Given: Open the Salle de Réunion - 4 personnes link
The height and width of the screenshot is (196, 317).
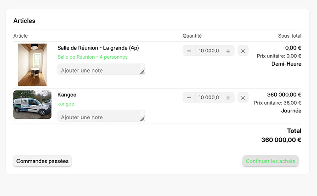Looking at the screenshot, I should pos(92,57).
